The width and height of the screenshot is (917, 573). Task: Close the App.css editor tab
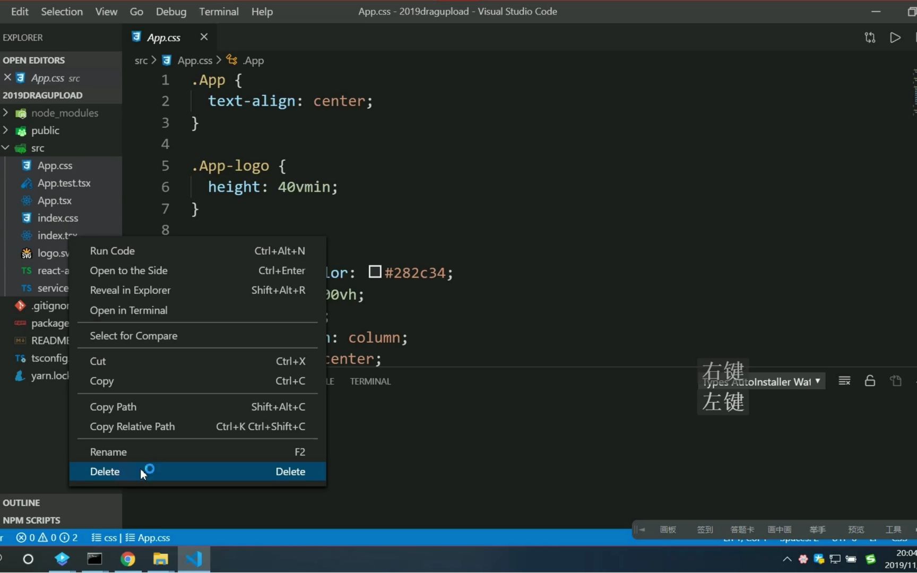204,37
